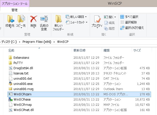The width and height of the screenshot is (157, 115).
Task: Select the file name license.txt
Action: coord(21,73)
